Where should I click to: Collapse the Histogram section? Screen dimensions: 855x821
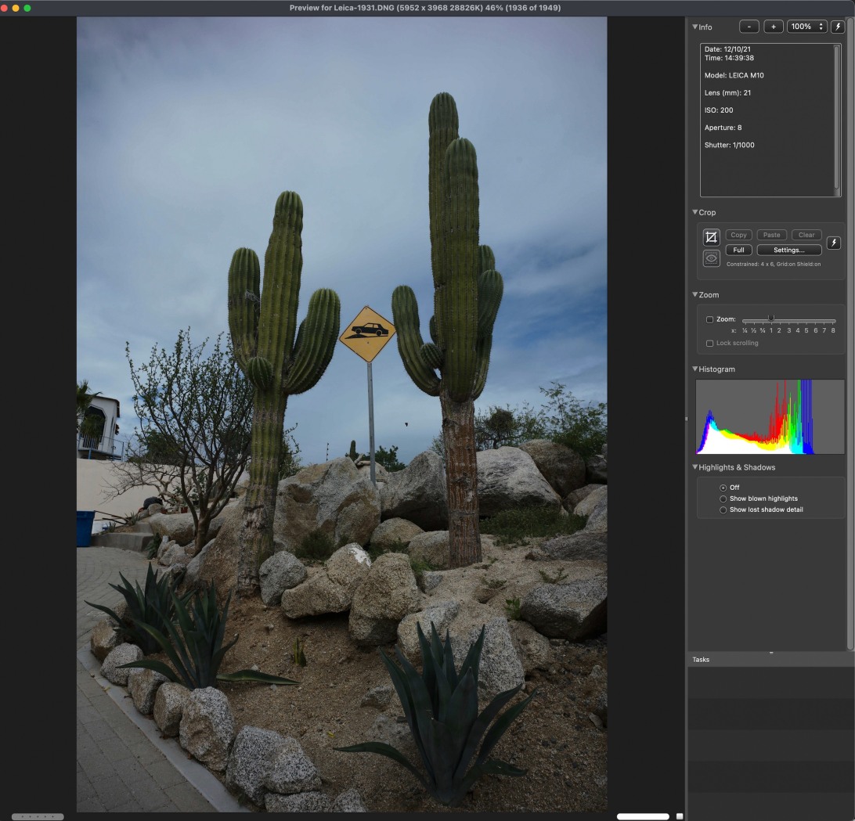(x=695, y=369)
